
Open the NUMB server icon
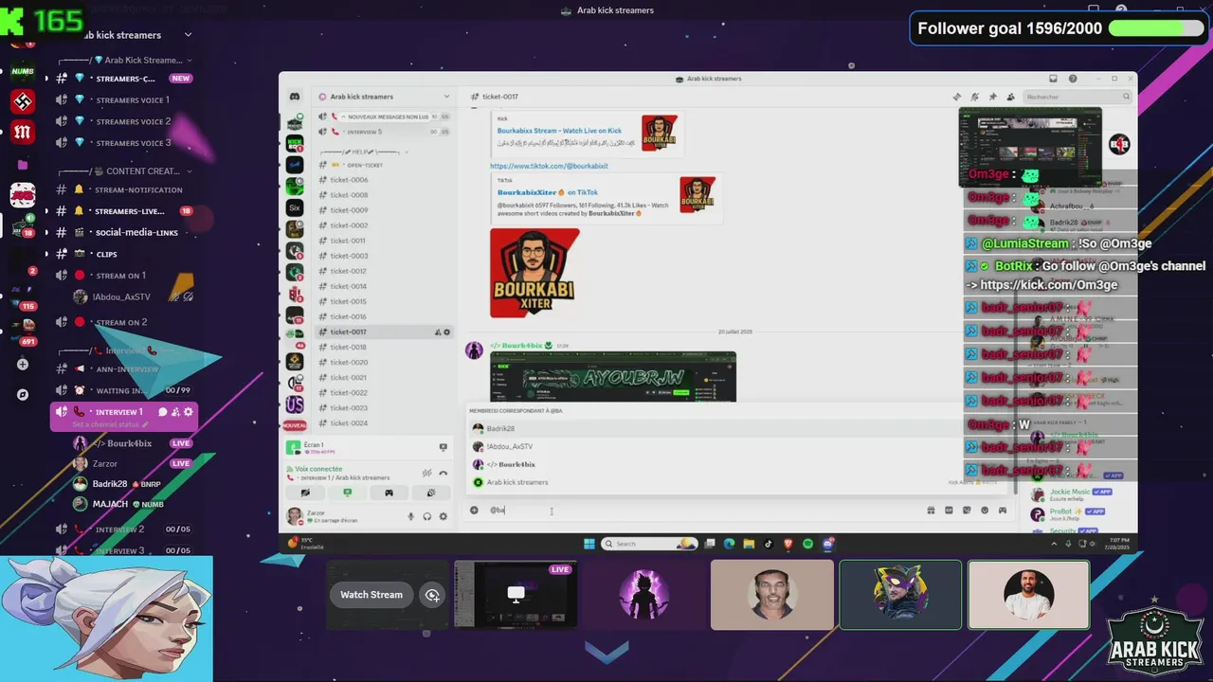(23, 71)
